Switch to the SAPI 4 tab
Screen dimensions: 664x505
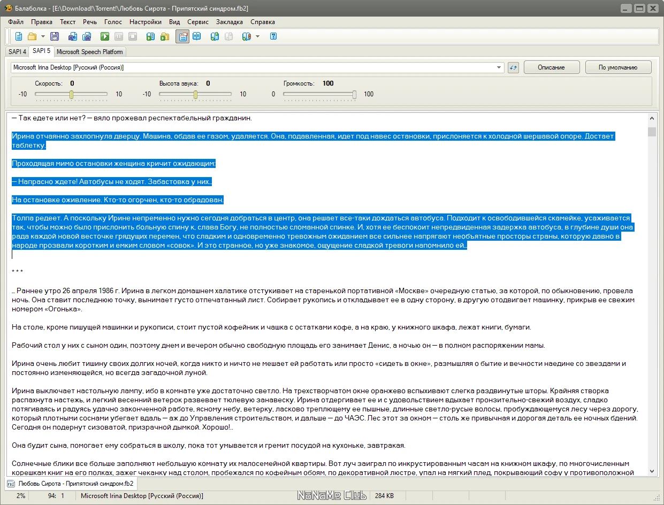[17, 52]
